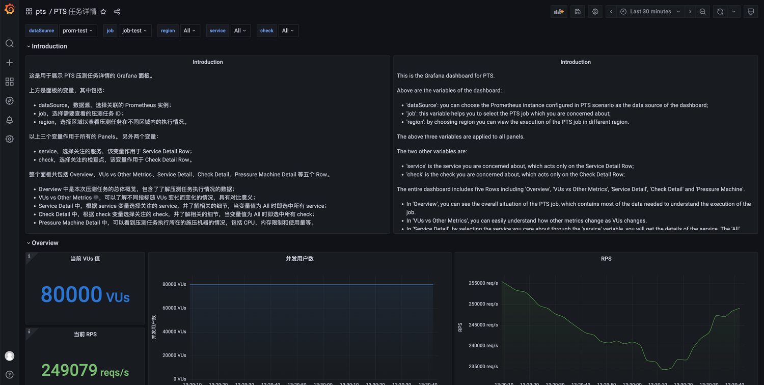
Task: Open the search dashboards icon in sidebar
Action: [x=9, y=43]
